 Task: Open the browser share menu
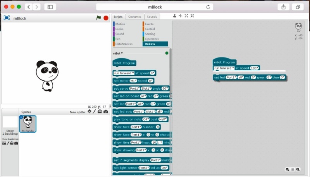click(284, 7)
